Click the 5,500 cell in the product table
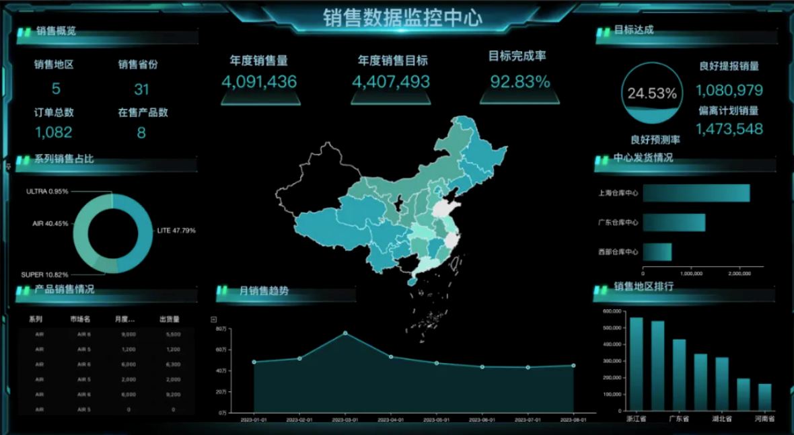The image size is (794, 435). tap(173, 334)
